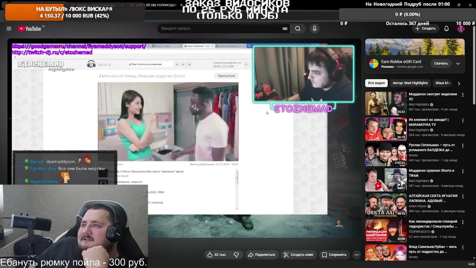Open options for Руслан Гительман video
The height and width of the screenshot is (268, 476).
click(x=463, y=146)
